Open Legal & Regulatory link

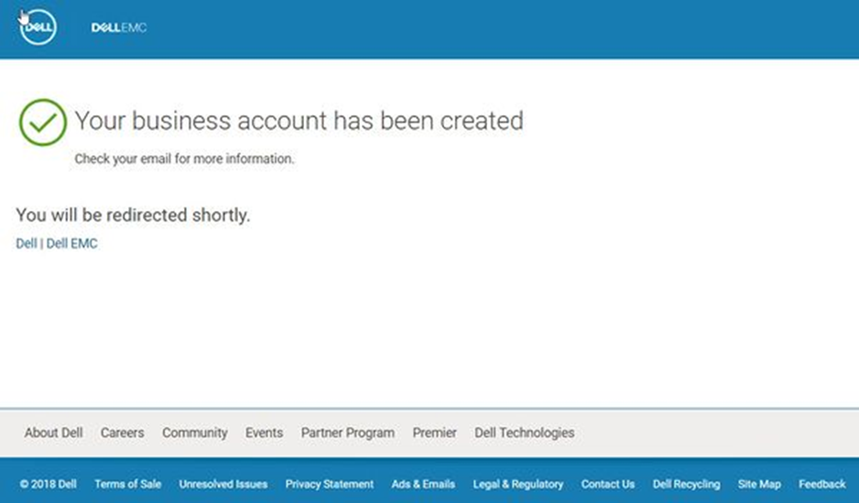point(518,484)
